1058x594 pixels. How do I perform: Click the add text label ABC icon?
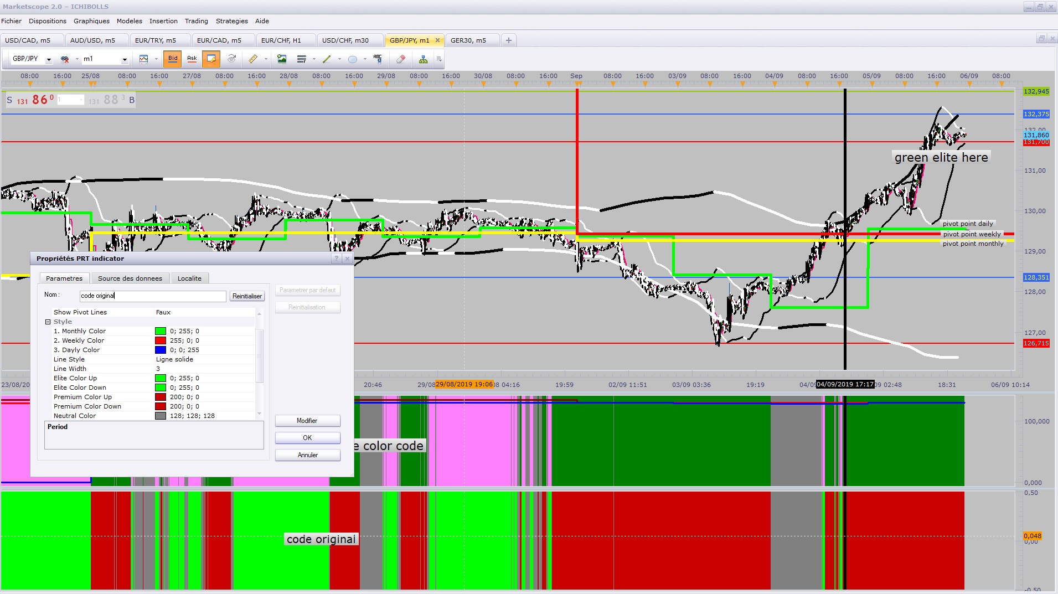point(378,59)
